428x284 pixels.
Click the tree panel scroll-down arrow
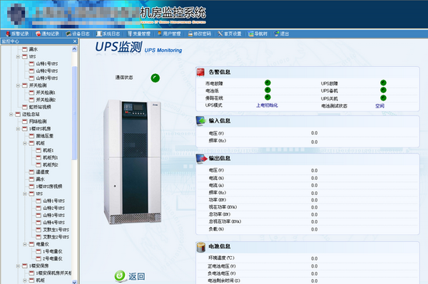74,282
